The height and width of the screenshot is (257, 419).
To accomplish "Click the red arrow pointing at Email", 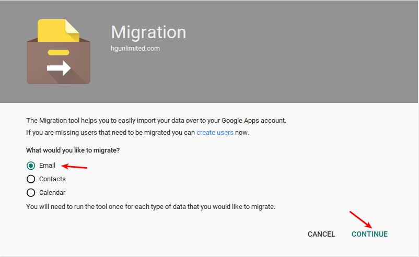I will (x=74, y=167).
